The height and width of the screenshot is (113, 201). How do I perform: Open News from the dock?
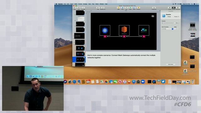(x=120, y=82)
